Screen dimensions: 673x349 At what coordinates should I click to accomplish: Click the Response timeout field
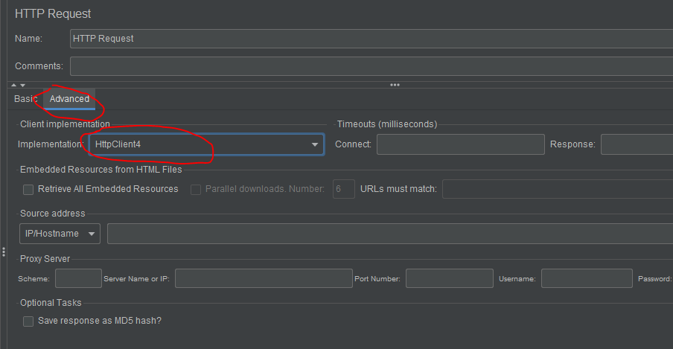tap(637, 144)
